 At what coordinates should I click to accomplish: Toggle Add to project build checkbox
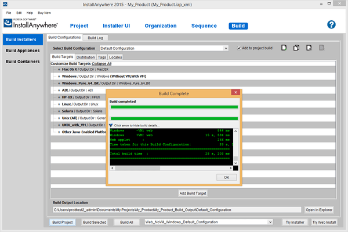pos(239,48)
